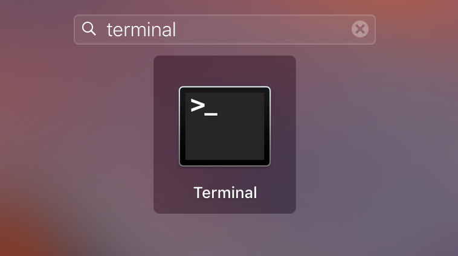Image resolution: width=458 pixels, height=256 pixels.
Task: Click blank area right of the search bar
Action: [x=417, y=29]
